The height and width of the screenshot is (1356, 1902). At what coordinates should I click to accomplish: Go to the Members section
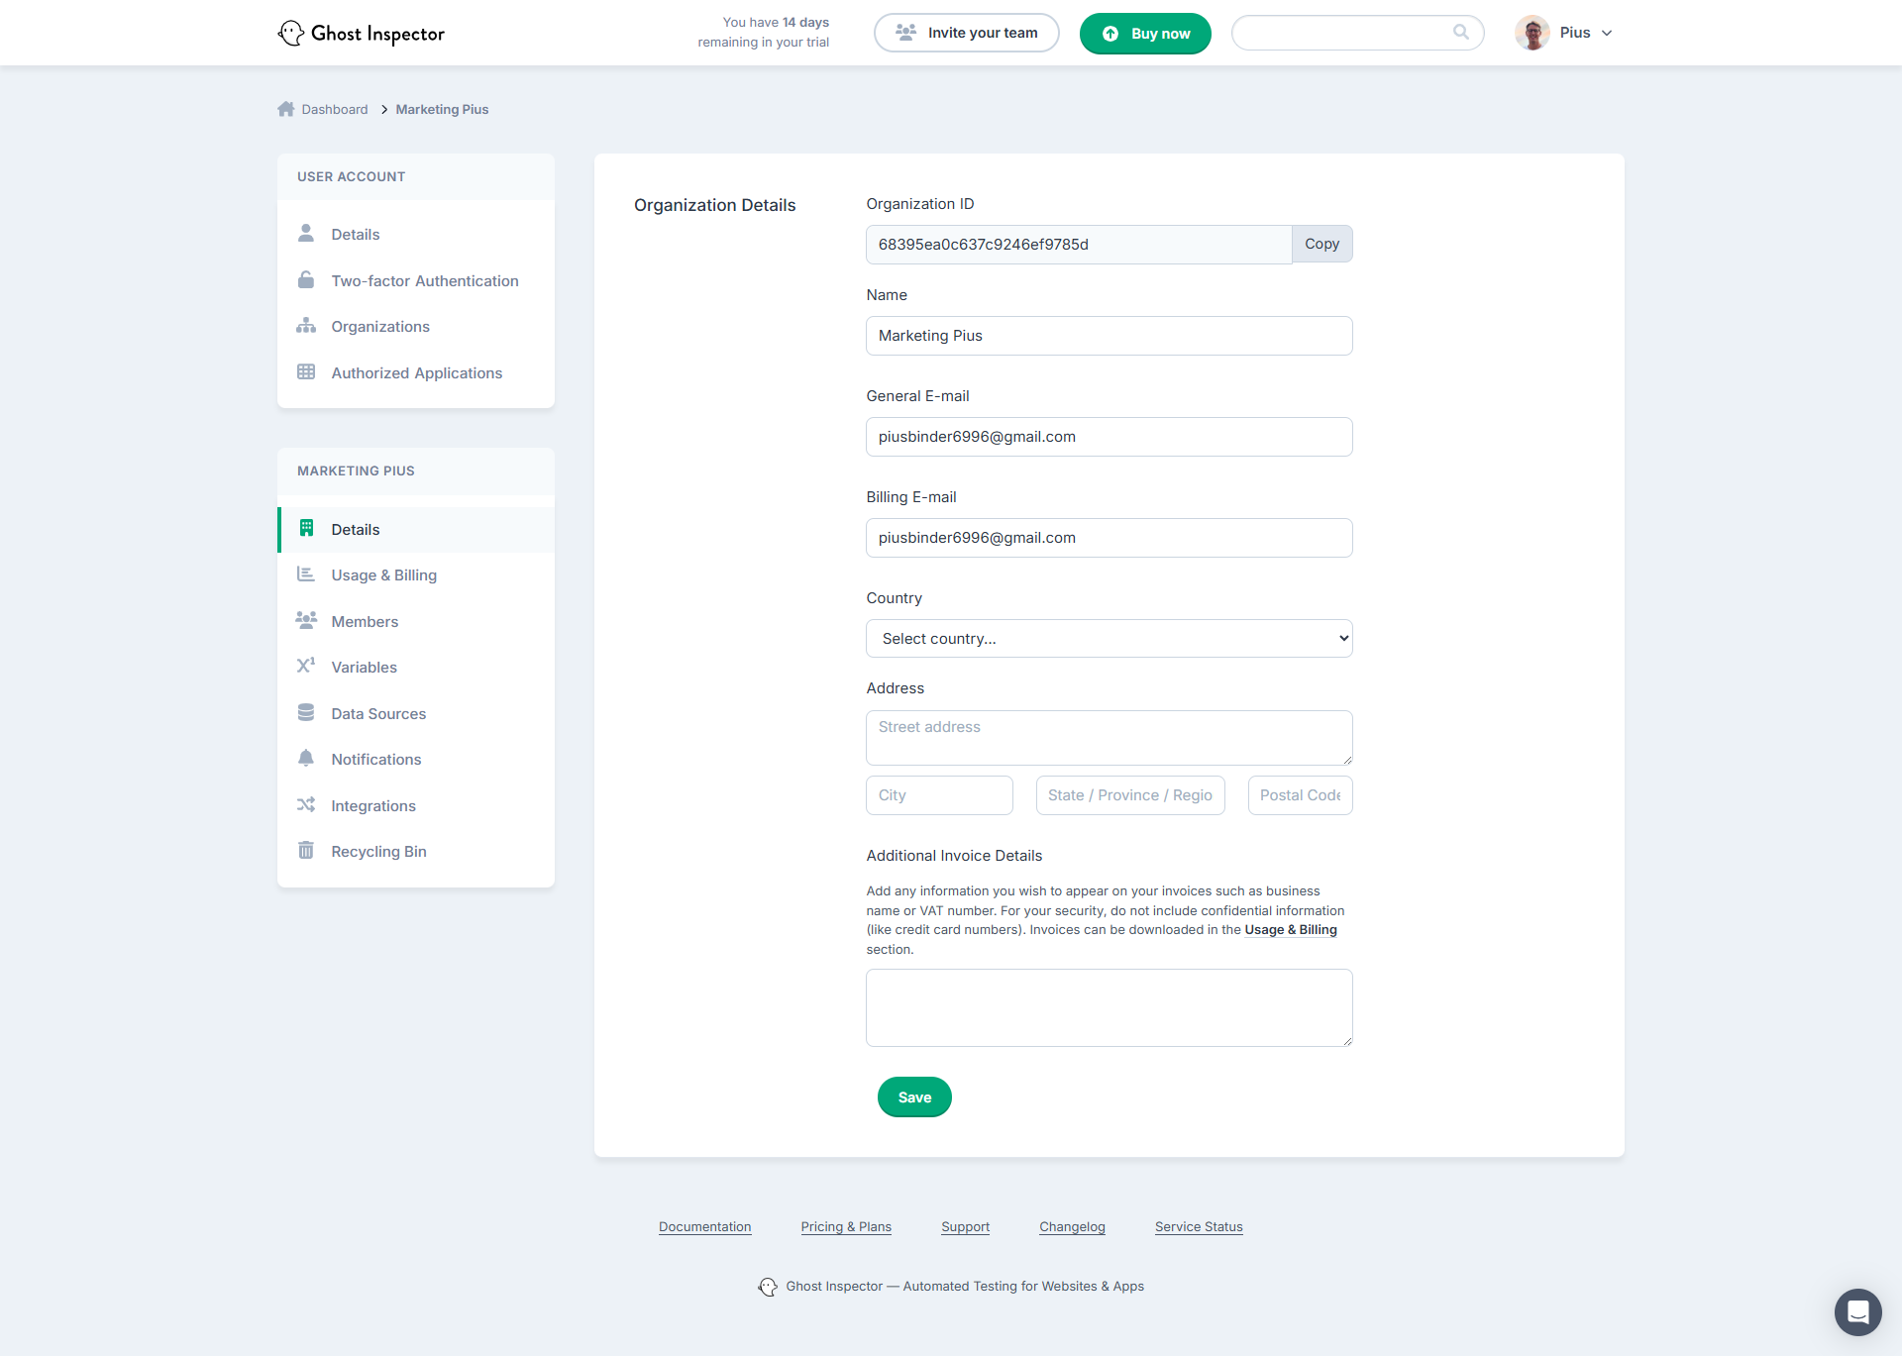(x=365, y=622)
